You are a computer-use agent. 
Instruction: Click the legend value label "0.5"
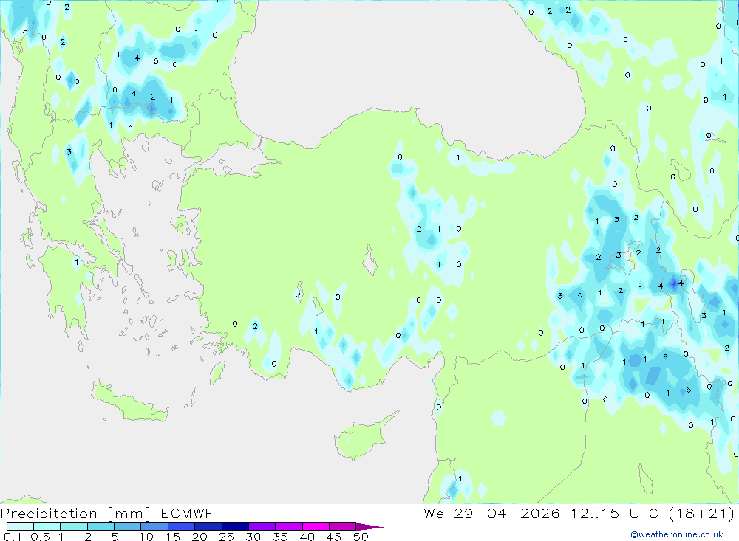pyautogui.click(x=41, y=537)
